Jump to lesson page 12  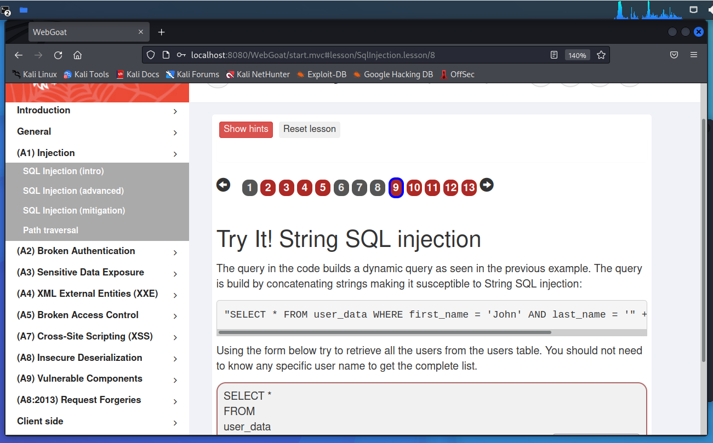[x=450, y=188]
